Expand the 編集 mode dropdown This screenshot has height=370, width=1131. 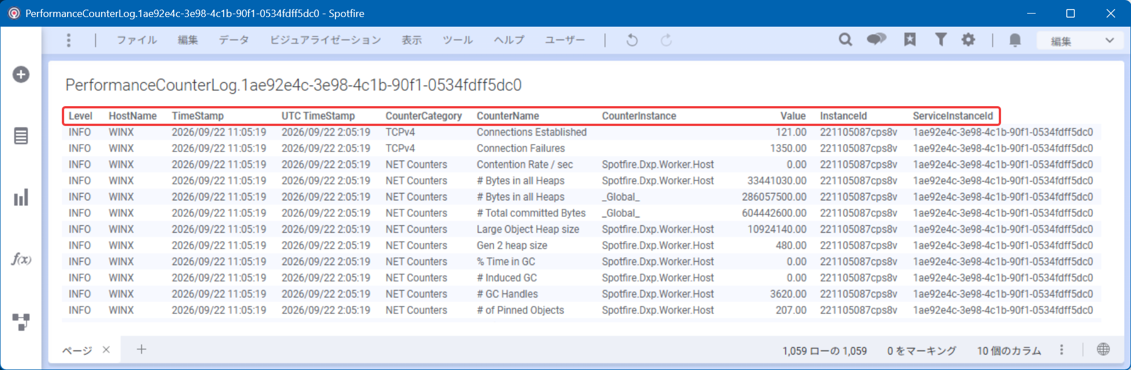[1080, 40]
